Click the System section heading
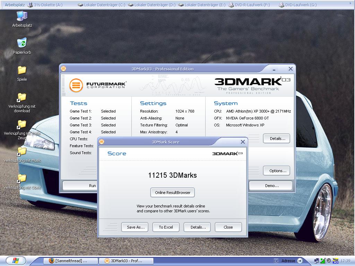355x266 pixels. (x=226, y=103)
